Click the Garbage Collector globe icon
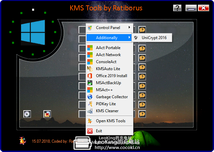The height and width of the screenshot is (152, 214). pos(90,97)
